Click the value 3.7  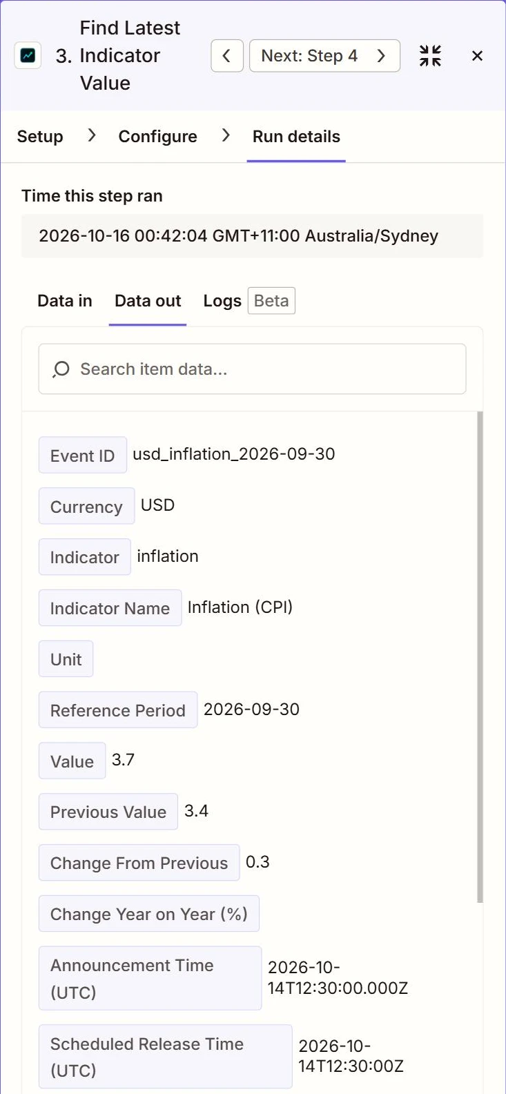124,760
